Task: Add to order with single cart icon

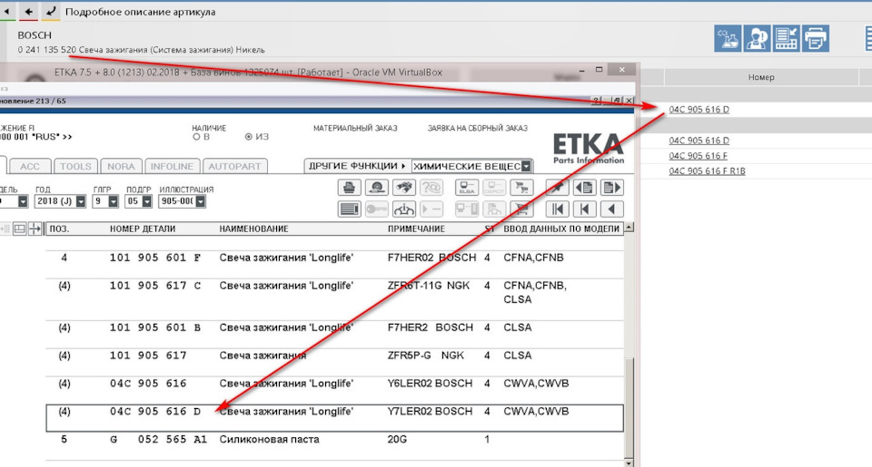Action: click(x=521, y=209)
